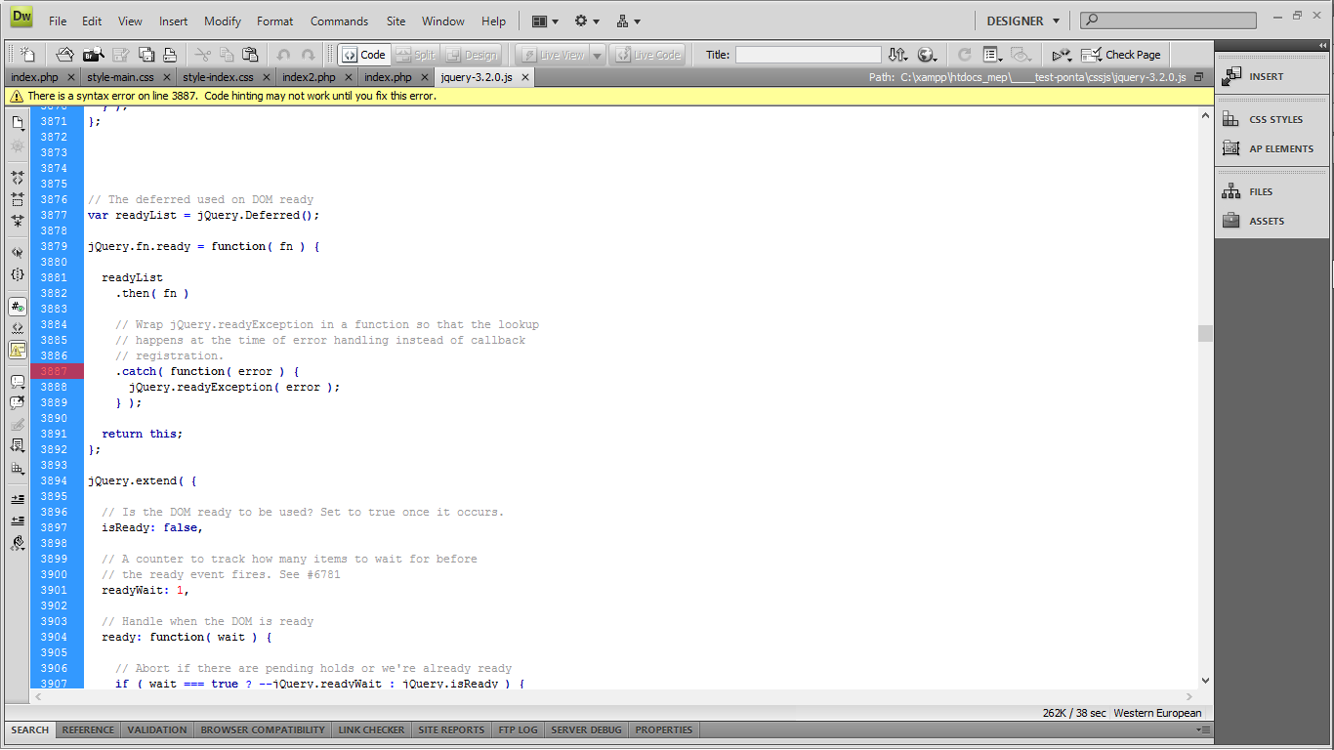Click the Open file icon

[x=63, y=55]
